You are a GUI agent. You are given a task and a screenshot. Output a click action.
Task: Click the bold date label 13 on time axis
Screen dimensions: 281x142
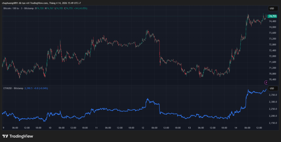tap(189, 128)
